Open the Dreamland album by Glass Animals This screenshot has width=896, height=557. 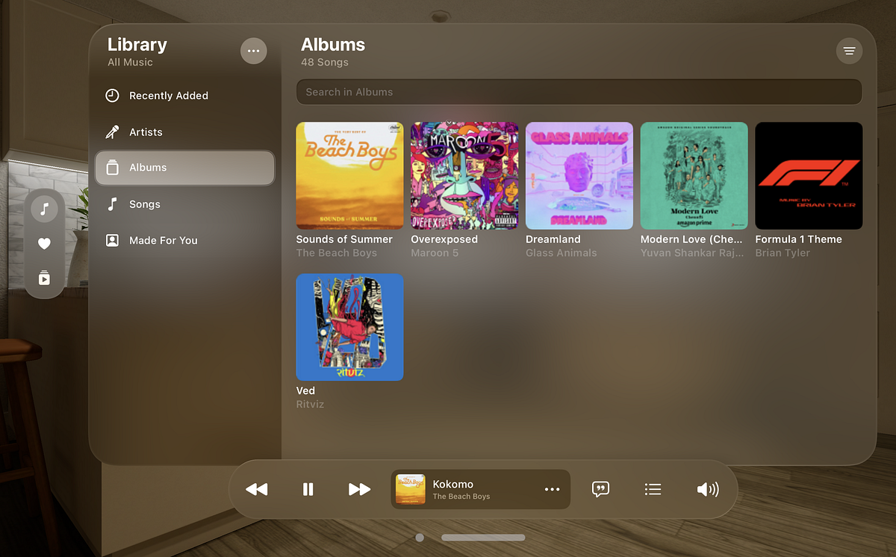(x=579, y=175)
